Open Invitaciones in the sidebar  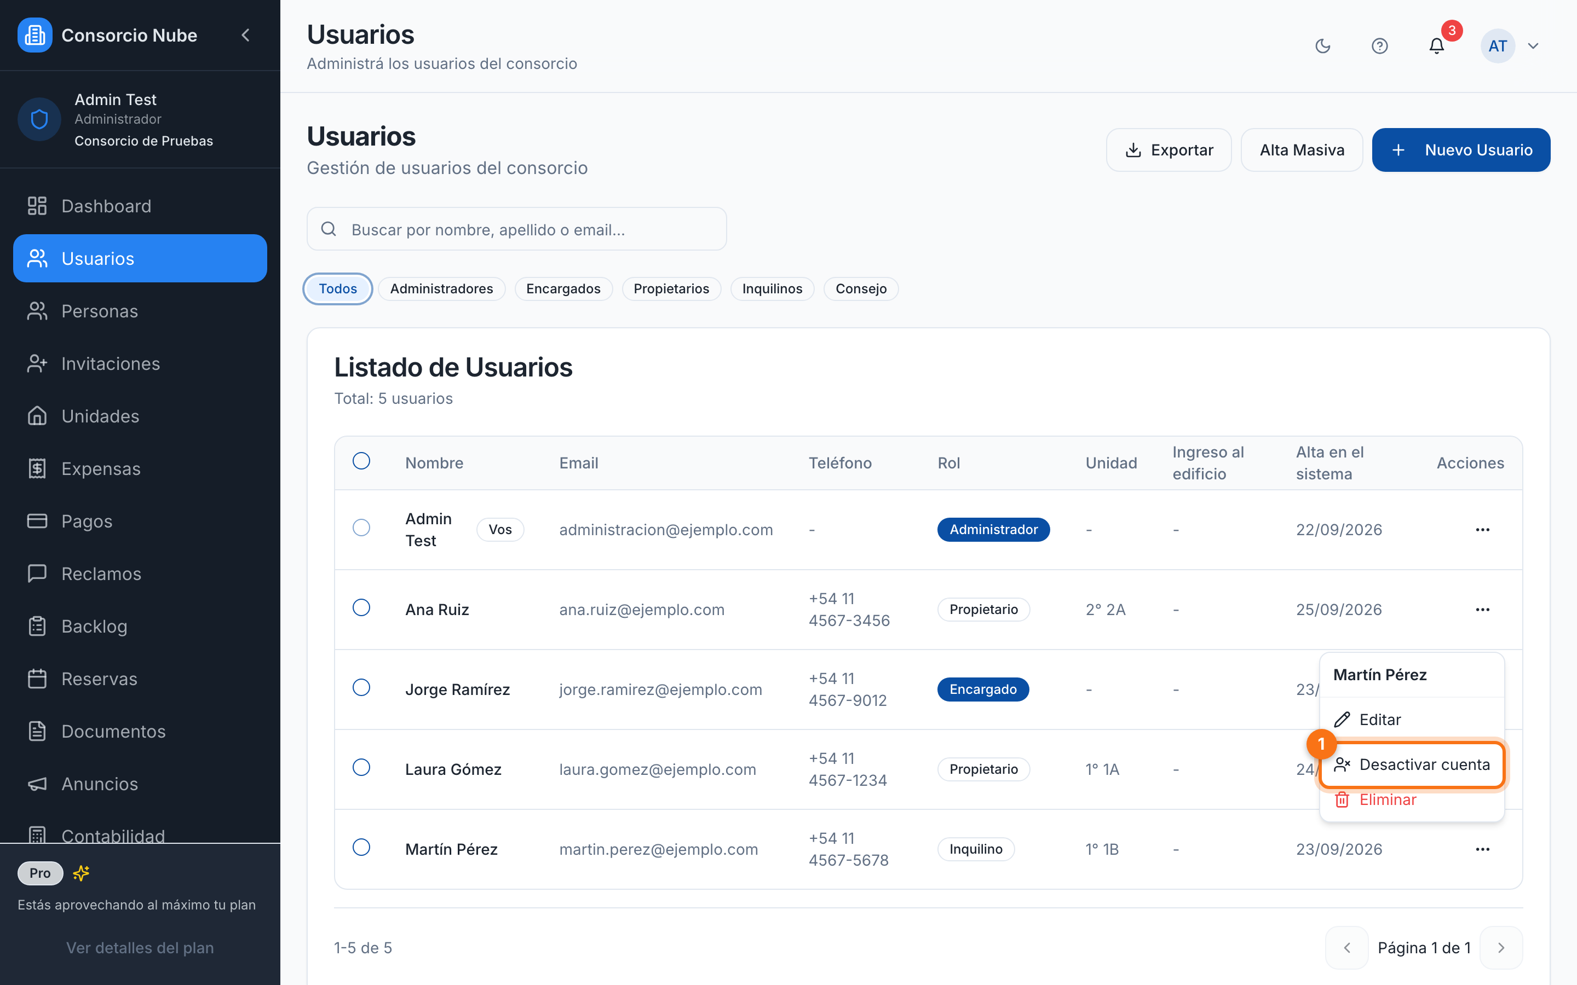[x=140, y=363]
